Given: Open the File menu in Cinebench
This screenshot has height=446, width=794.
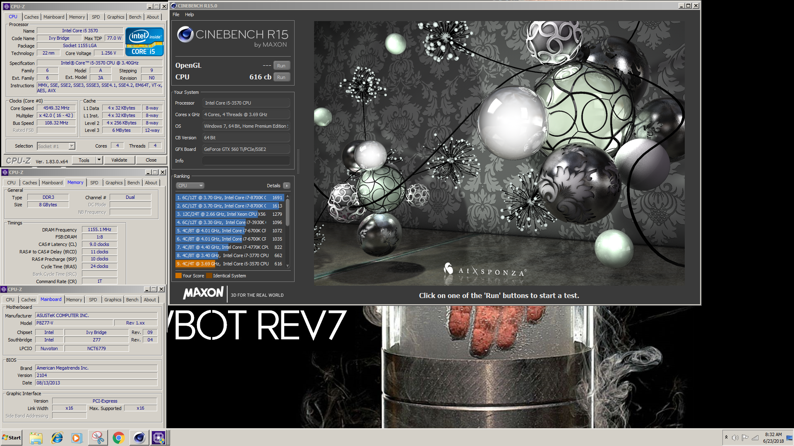Looking at the screenshot, I should coord(176,14).
